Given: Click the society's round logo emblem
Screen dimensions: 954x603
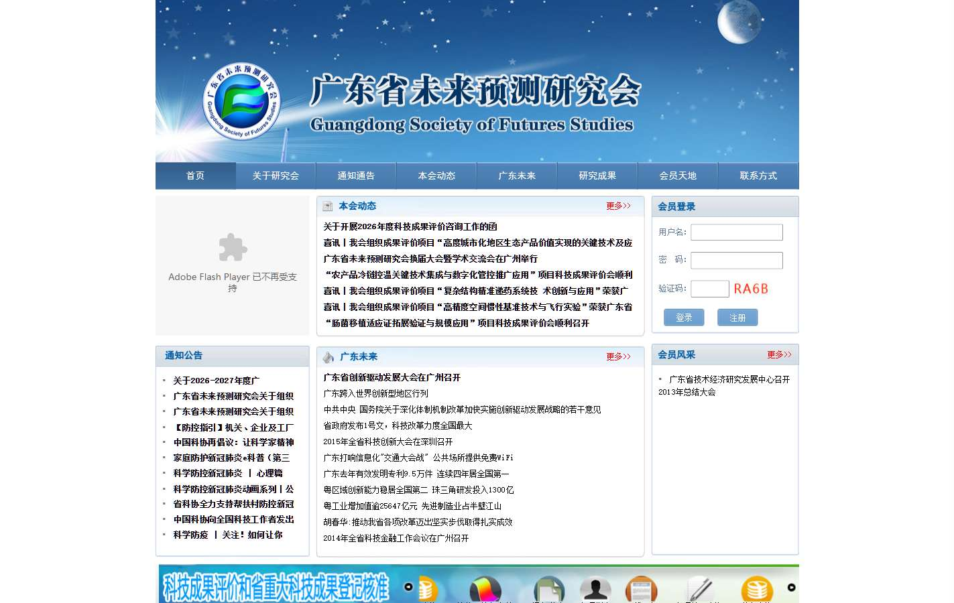Looking at the screenshot, I should click(x=242, y=102).
